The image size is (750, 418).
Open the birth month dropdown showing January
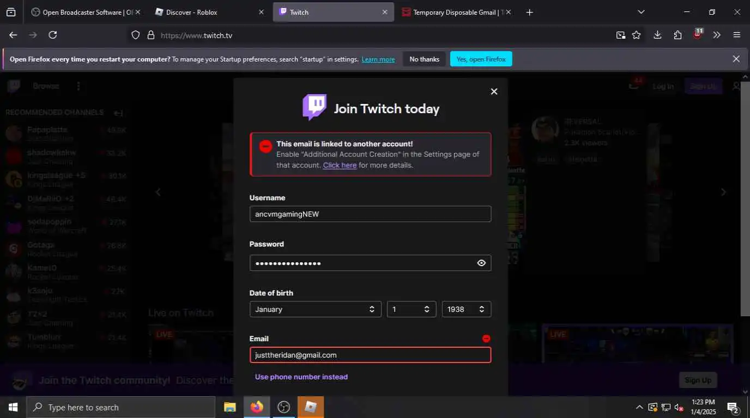[316, 309]
